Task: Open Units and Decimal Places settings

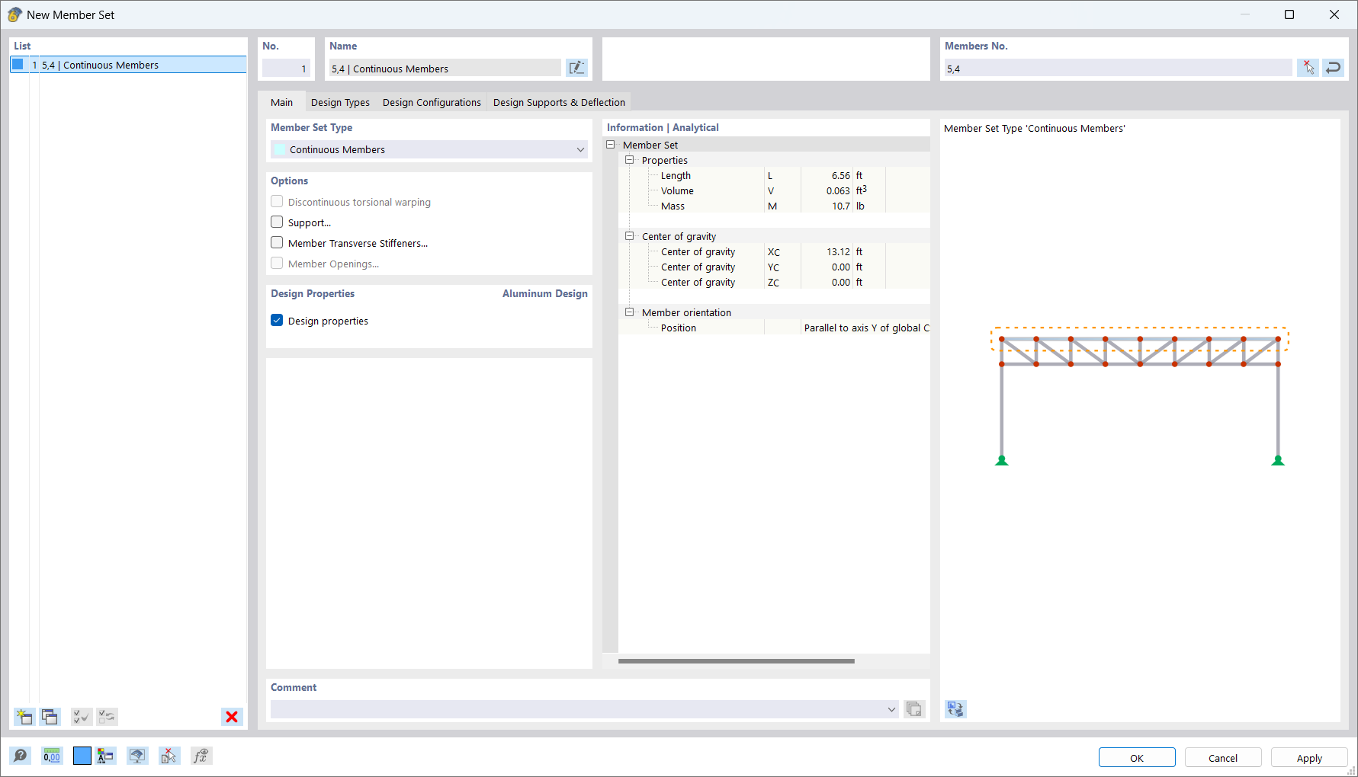Action: [x=52, y=756]
